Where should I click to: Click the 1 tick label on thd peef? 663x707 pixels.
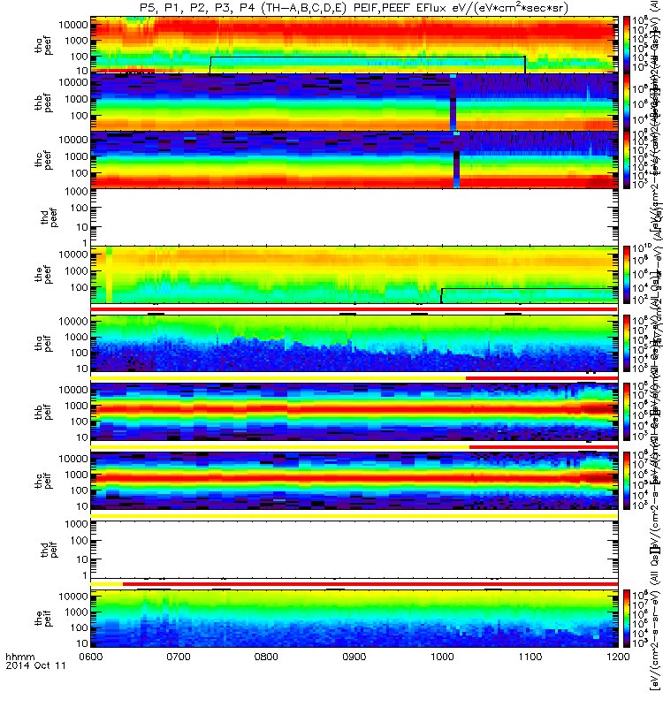[x=85, y=244]
